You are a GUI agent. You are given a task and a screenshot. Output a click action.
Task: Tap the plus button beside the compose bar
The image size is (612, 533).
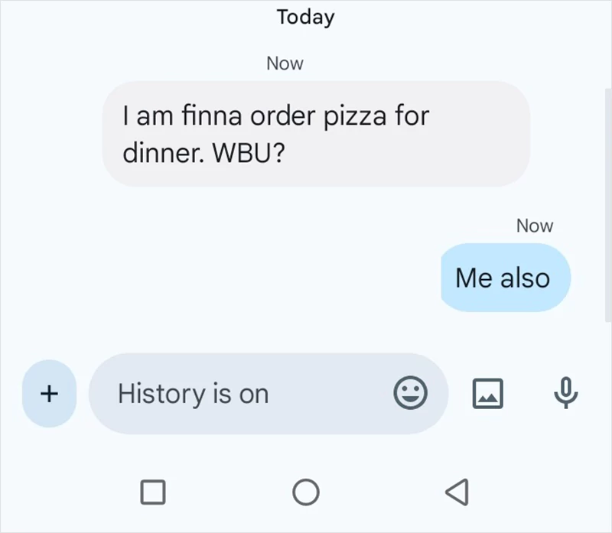[x=48, y=393]
